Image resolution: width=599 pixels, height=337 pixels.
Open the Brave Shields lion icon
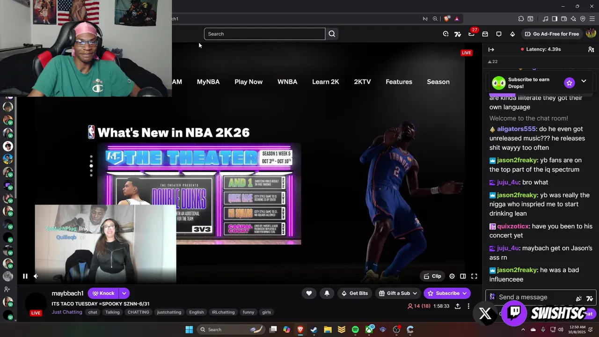pyautogui.click(x=447, y=19)
